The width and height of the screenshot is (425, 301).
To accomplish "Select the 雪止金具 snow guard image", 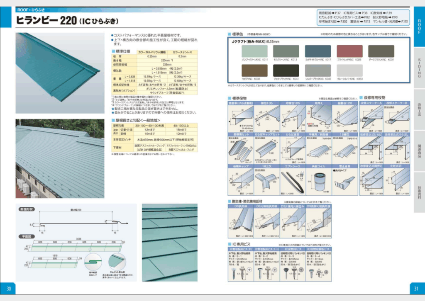I will point(345,180).
